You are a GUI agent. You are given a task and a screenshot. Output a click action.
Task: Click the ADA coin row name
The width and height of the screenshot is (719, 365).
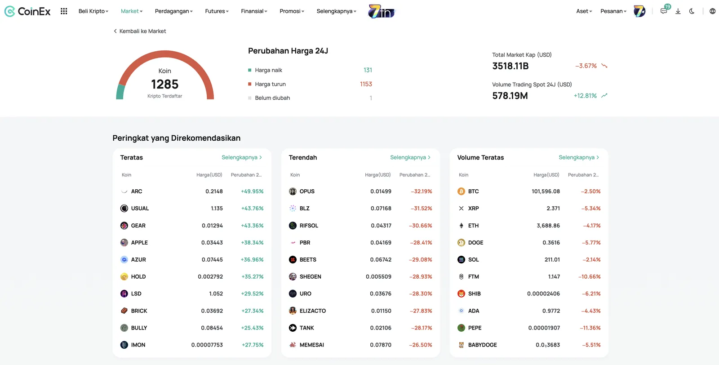(474, 311)
